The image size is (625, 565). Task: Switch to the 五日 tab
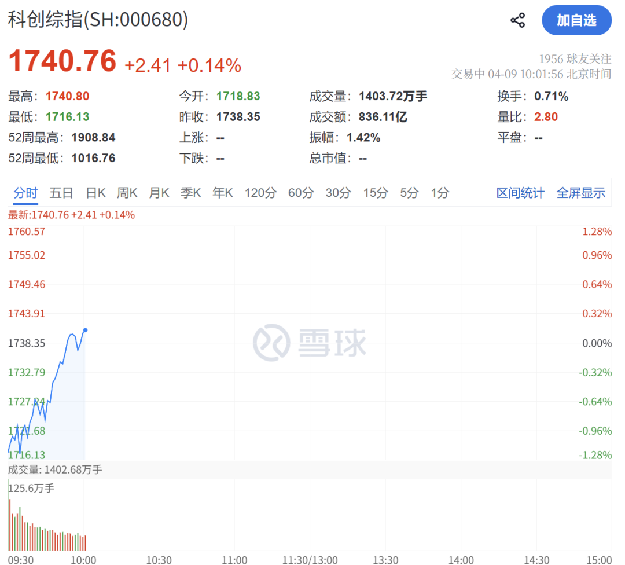(61, 193)
